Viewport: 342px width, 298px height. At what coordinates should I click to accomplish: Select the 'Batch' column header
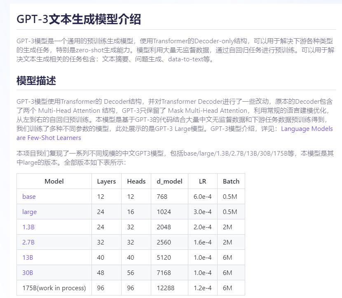(231, 181)
